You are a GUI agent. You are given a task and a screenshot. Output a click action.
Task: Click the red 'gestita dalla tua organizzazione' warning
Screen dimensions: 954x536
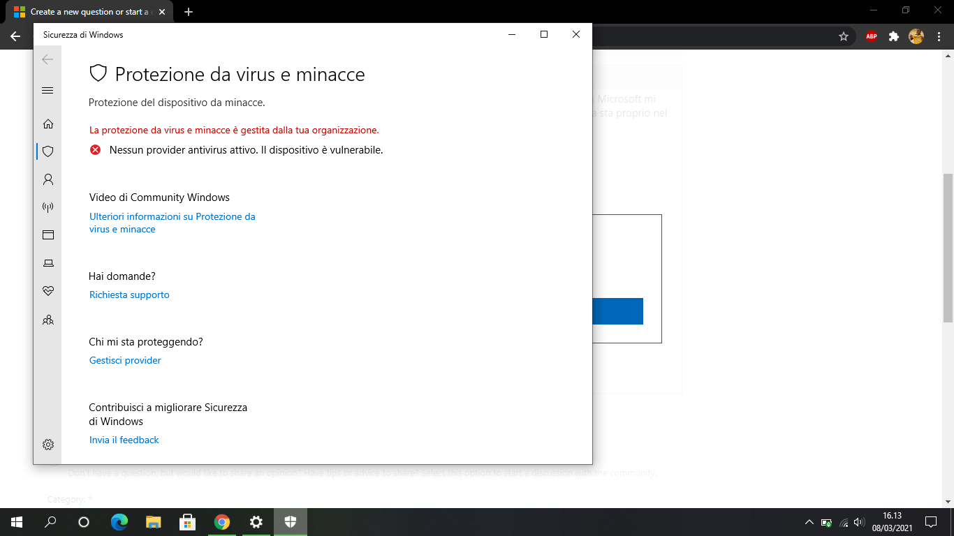point(234,130)
